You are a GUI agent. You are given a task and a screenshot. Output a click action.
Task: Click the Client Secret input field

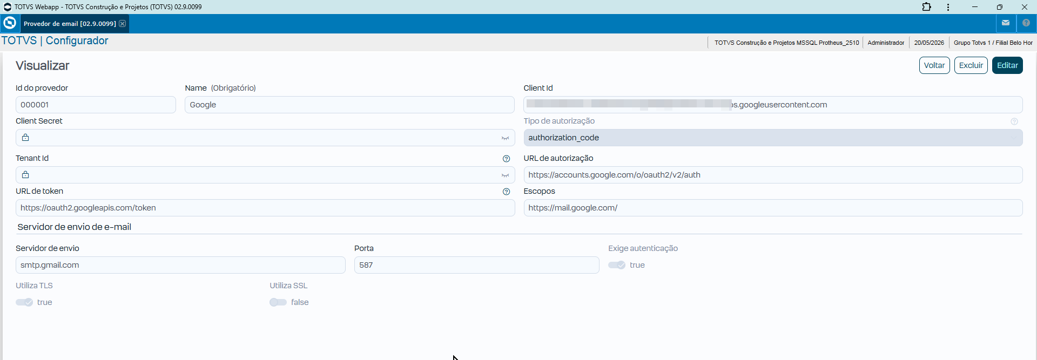point(265,138)
